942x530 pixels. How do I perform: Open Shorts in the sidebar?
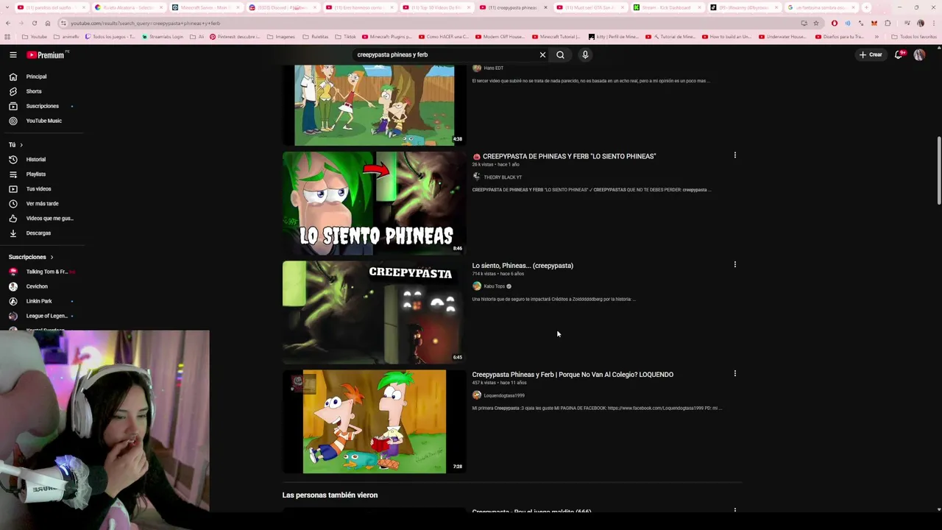click(x=34, y=91)
